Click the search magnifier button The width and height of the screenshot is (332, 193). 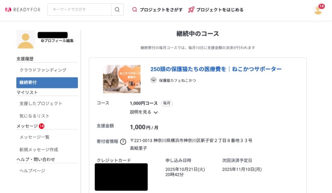(117, 10)
